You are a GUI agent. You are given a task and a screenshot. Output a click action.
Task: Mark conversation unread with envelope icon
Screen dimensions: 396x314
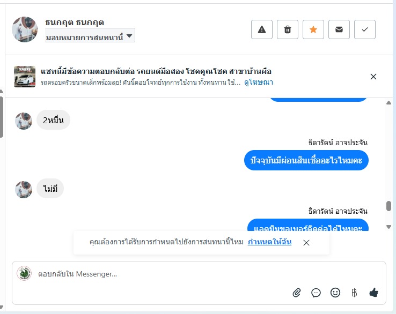339,29
